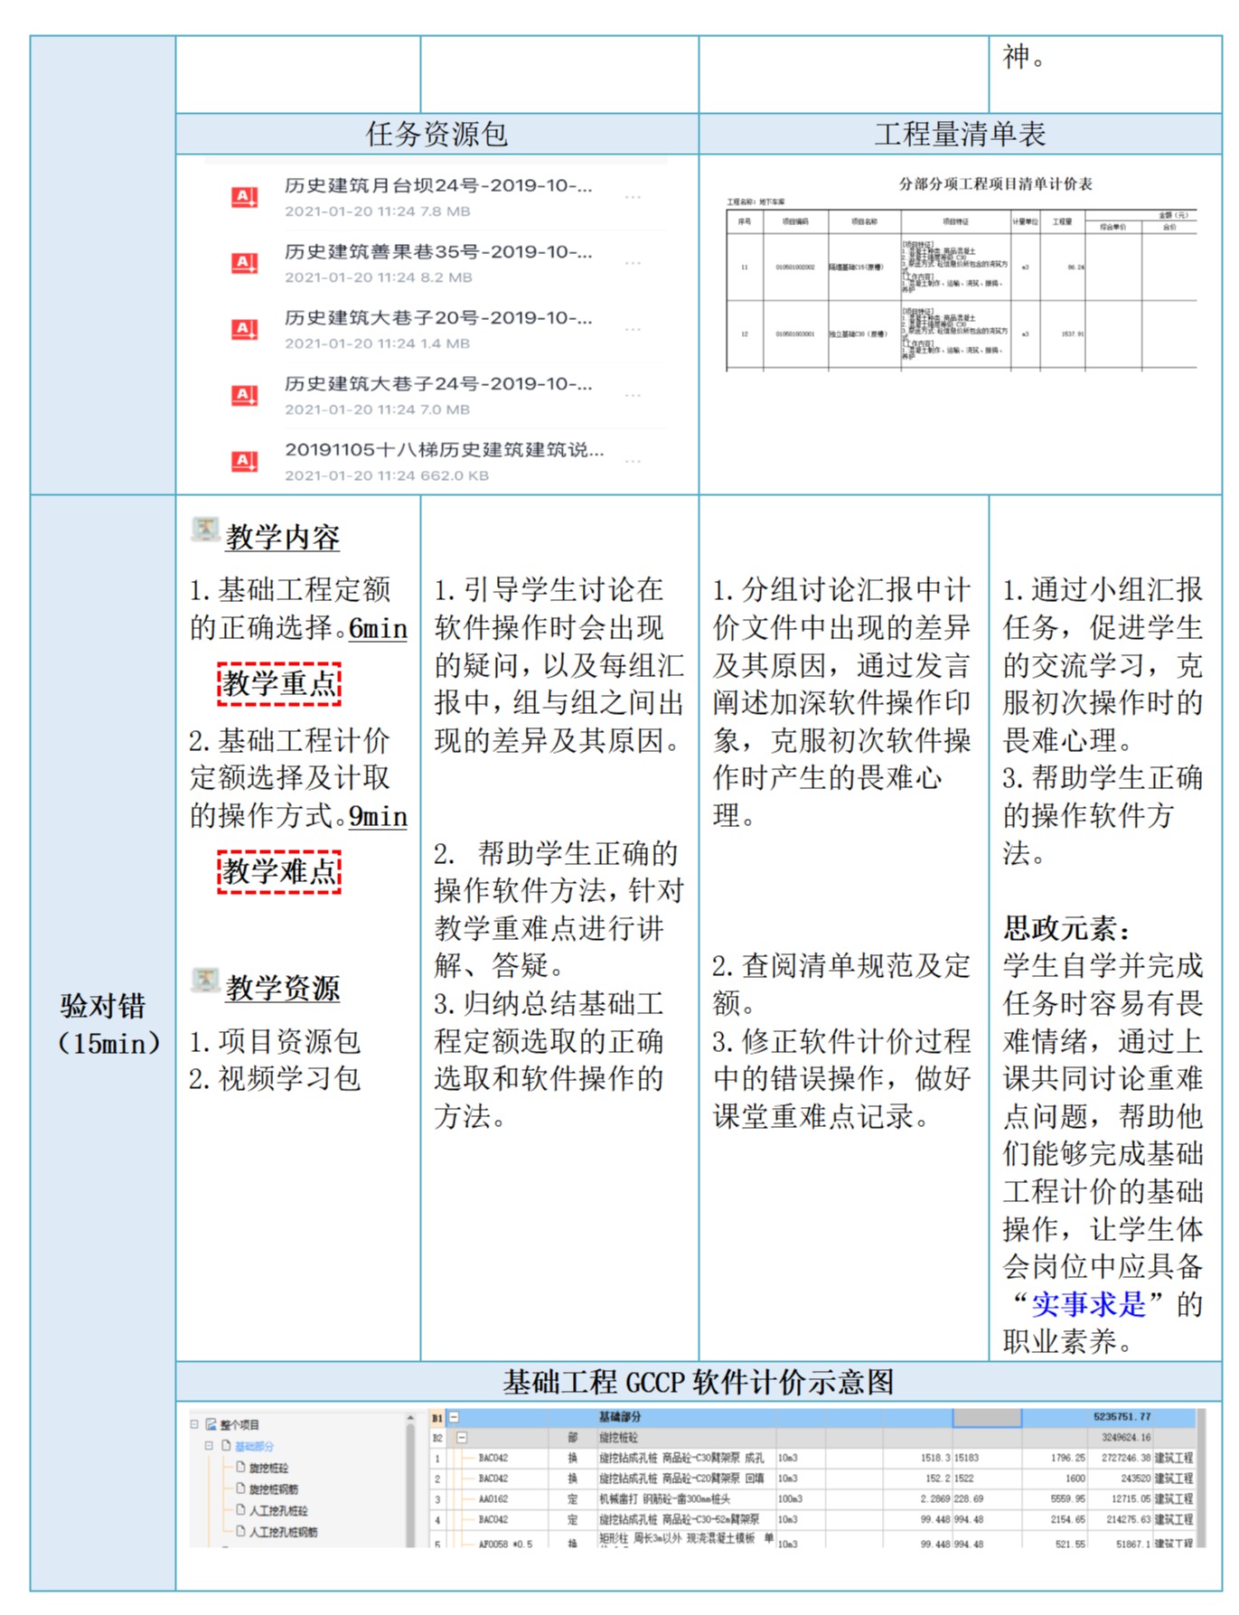
Task: Open file 历史建筑大巷子20号-2019-10-...
Action: point(438,317)
